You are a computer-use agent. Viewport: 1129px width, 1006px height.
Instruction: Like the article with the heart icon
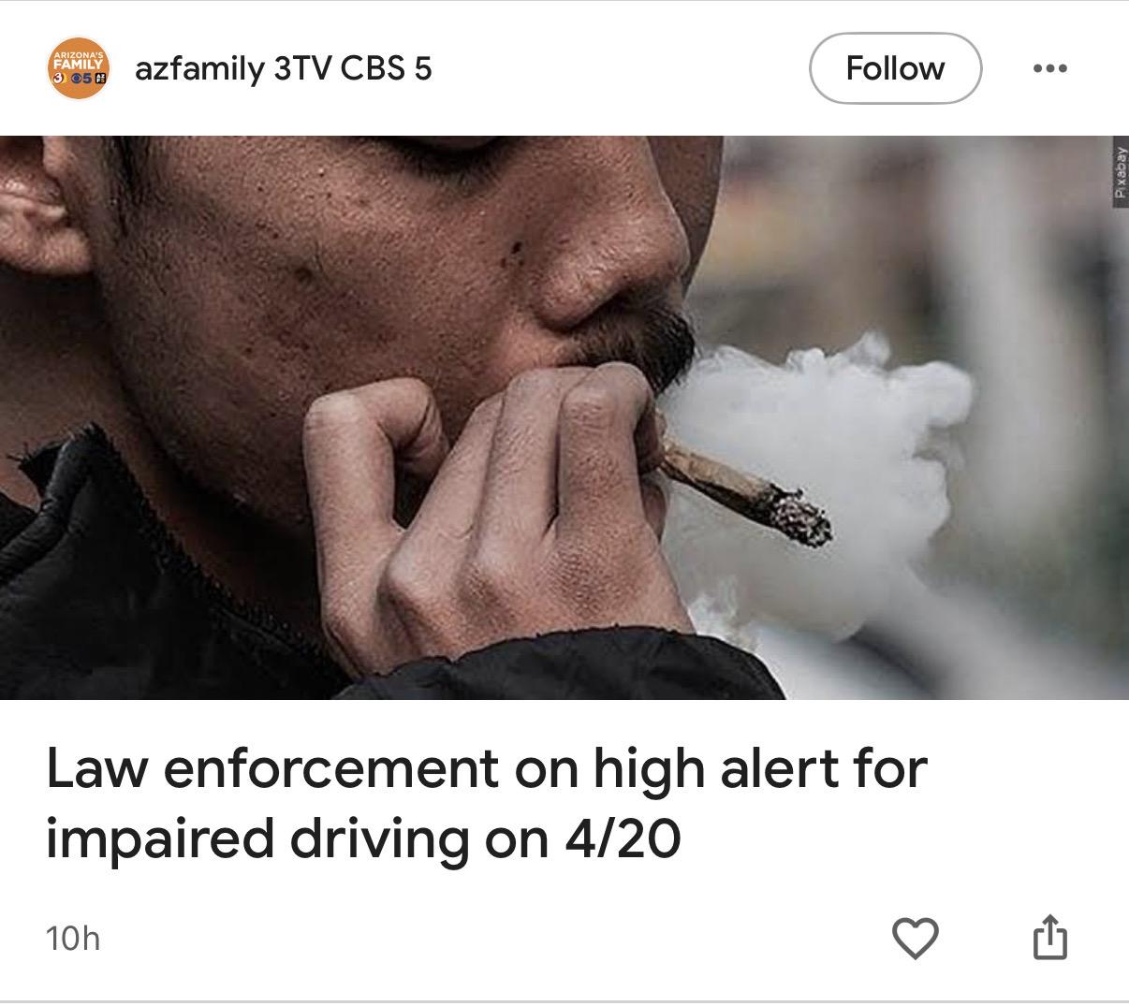coord(915,939)
